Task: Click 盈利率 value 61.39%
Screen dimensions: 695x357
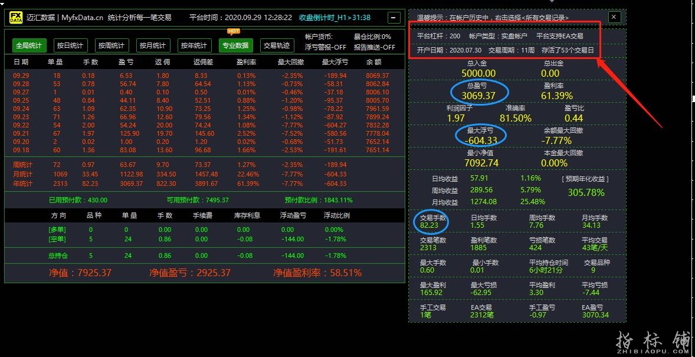Action: click(x=557, y=96)
